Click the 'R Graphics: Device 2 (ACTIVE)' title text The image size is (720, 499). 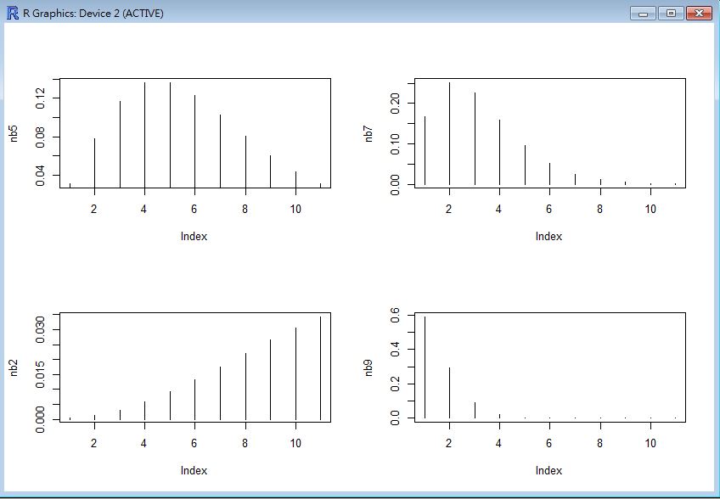(x=93, y=14)
